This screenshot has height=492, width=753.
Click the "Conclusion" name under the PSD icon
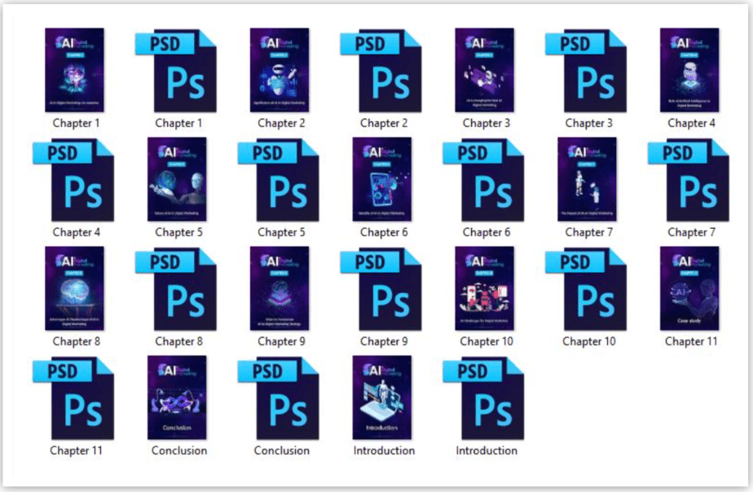(281, 450)
